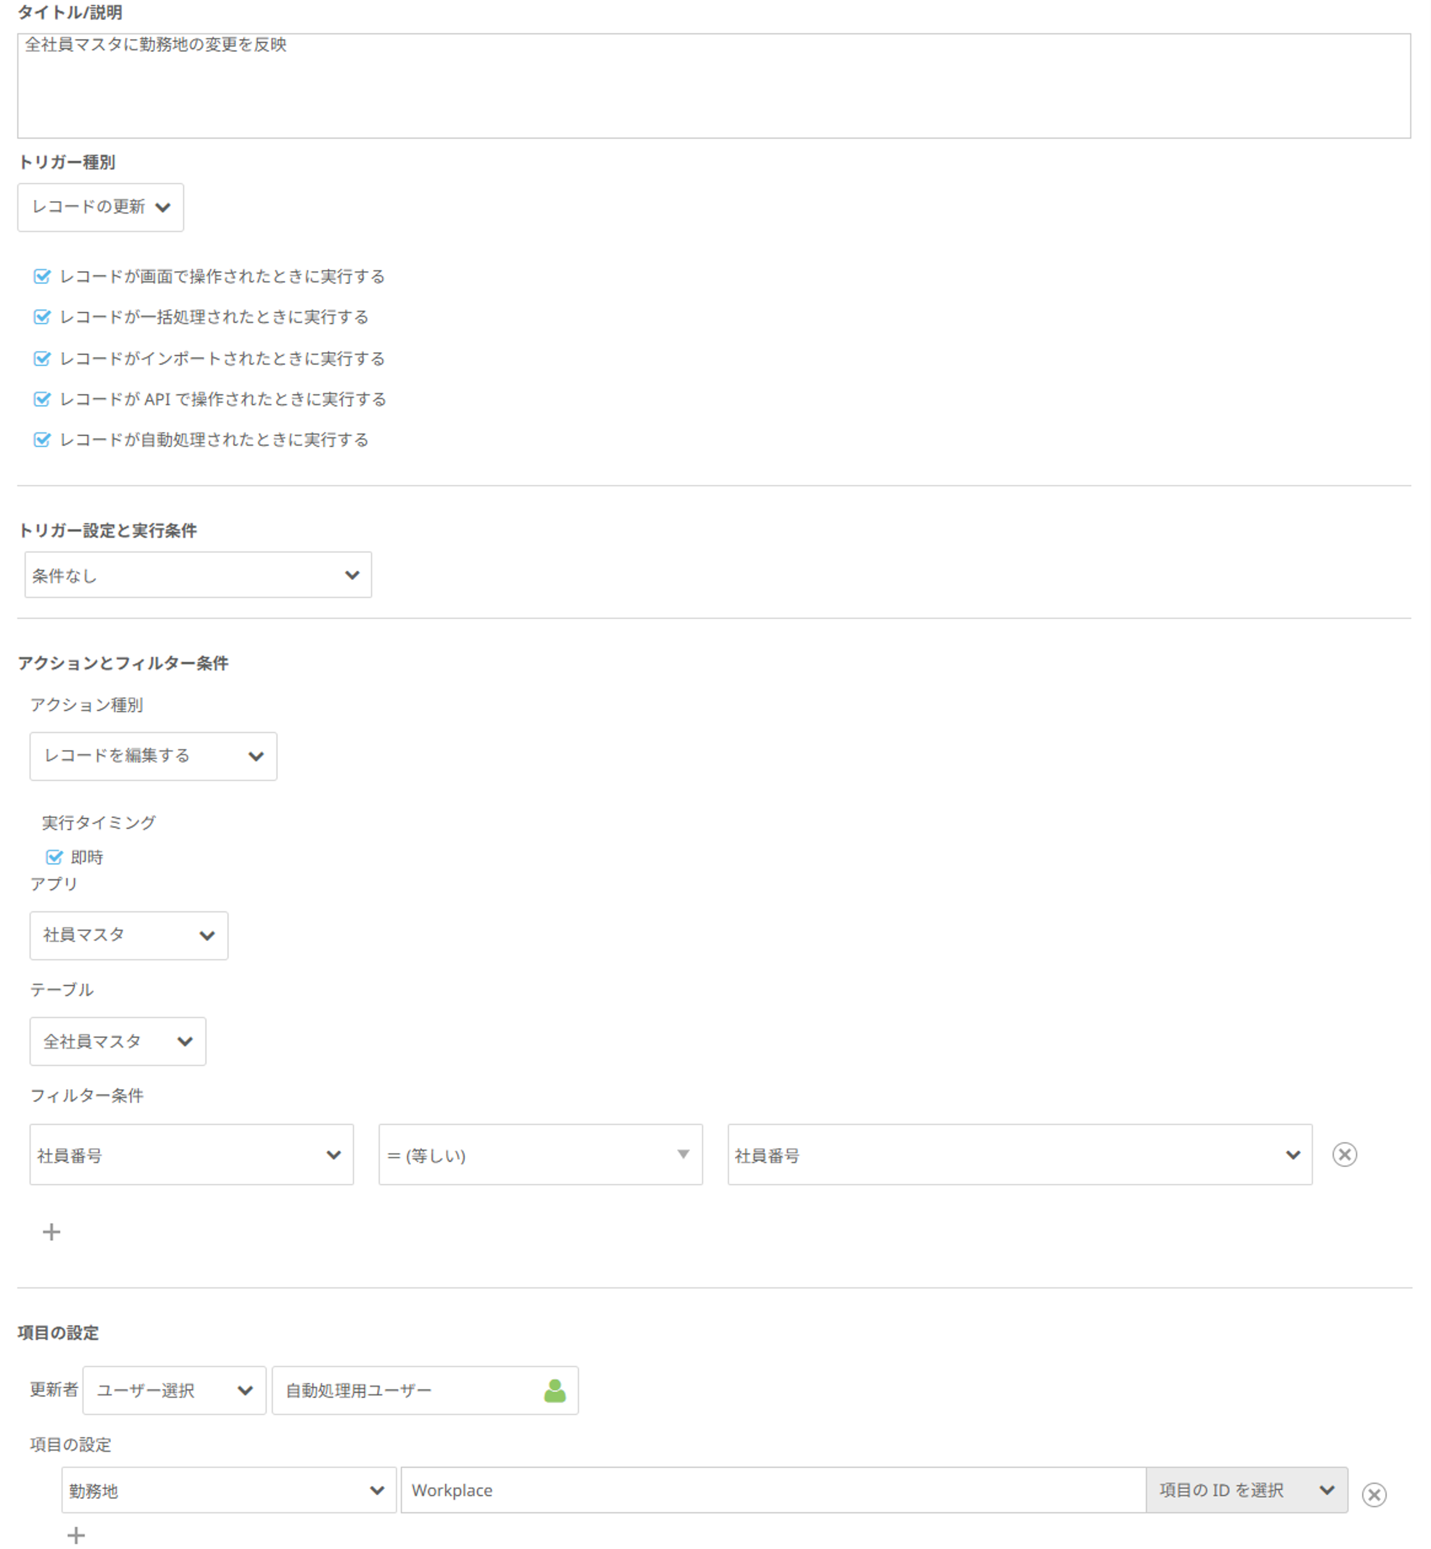Toggle レコードがインポートされたときに実行する checkbox
This screenshot has width=1431, height=1549.
click(x=43, y=359)
